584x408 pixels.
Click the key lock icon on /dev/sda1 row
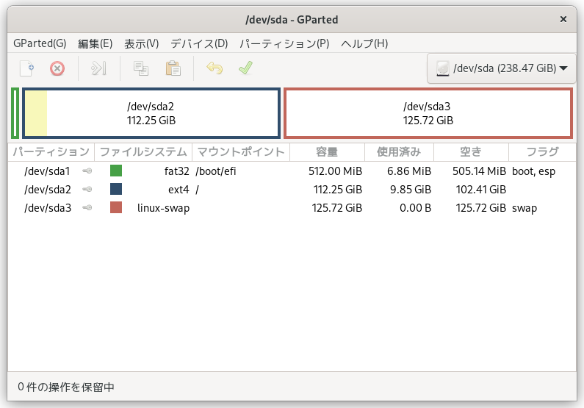click(x=87, y=171)
